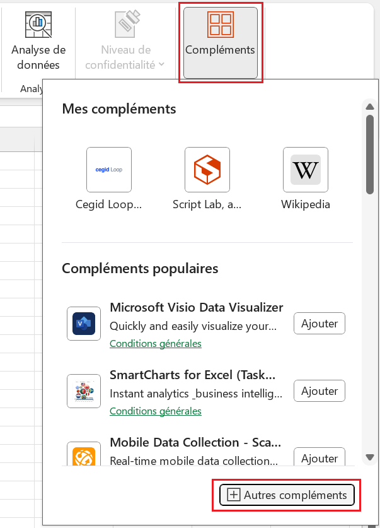Click the 'Real-time mobile data collection...' description
The image size is (380, 528).
coord(193,461)
